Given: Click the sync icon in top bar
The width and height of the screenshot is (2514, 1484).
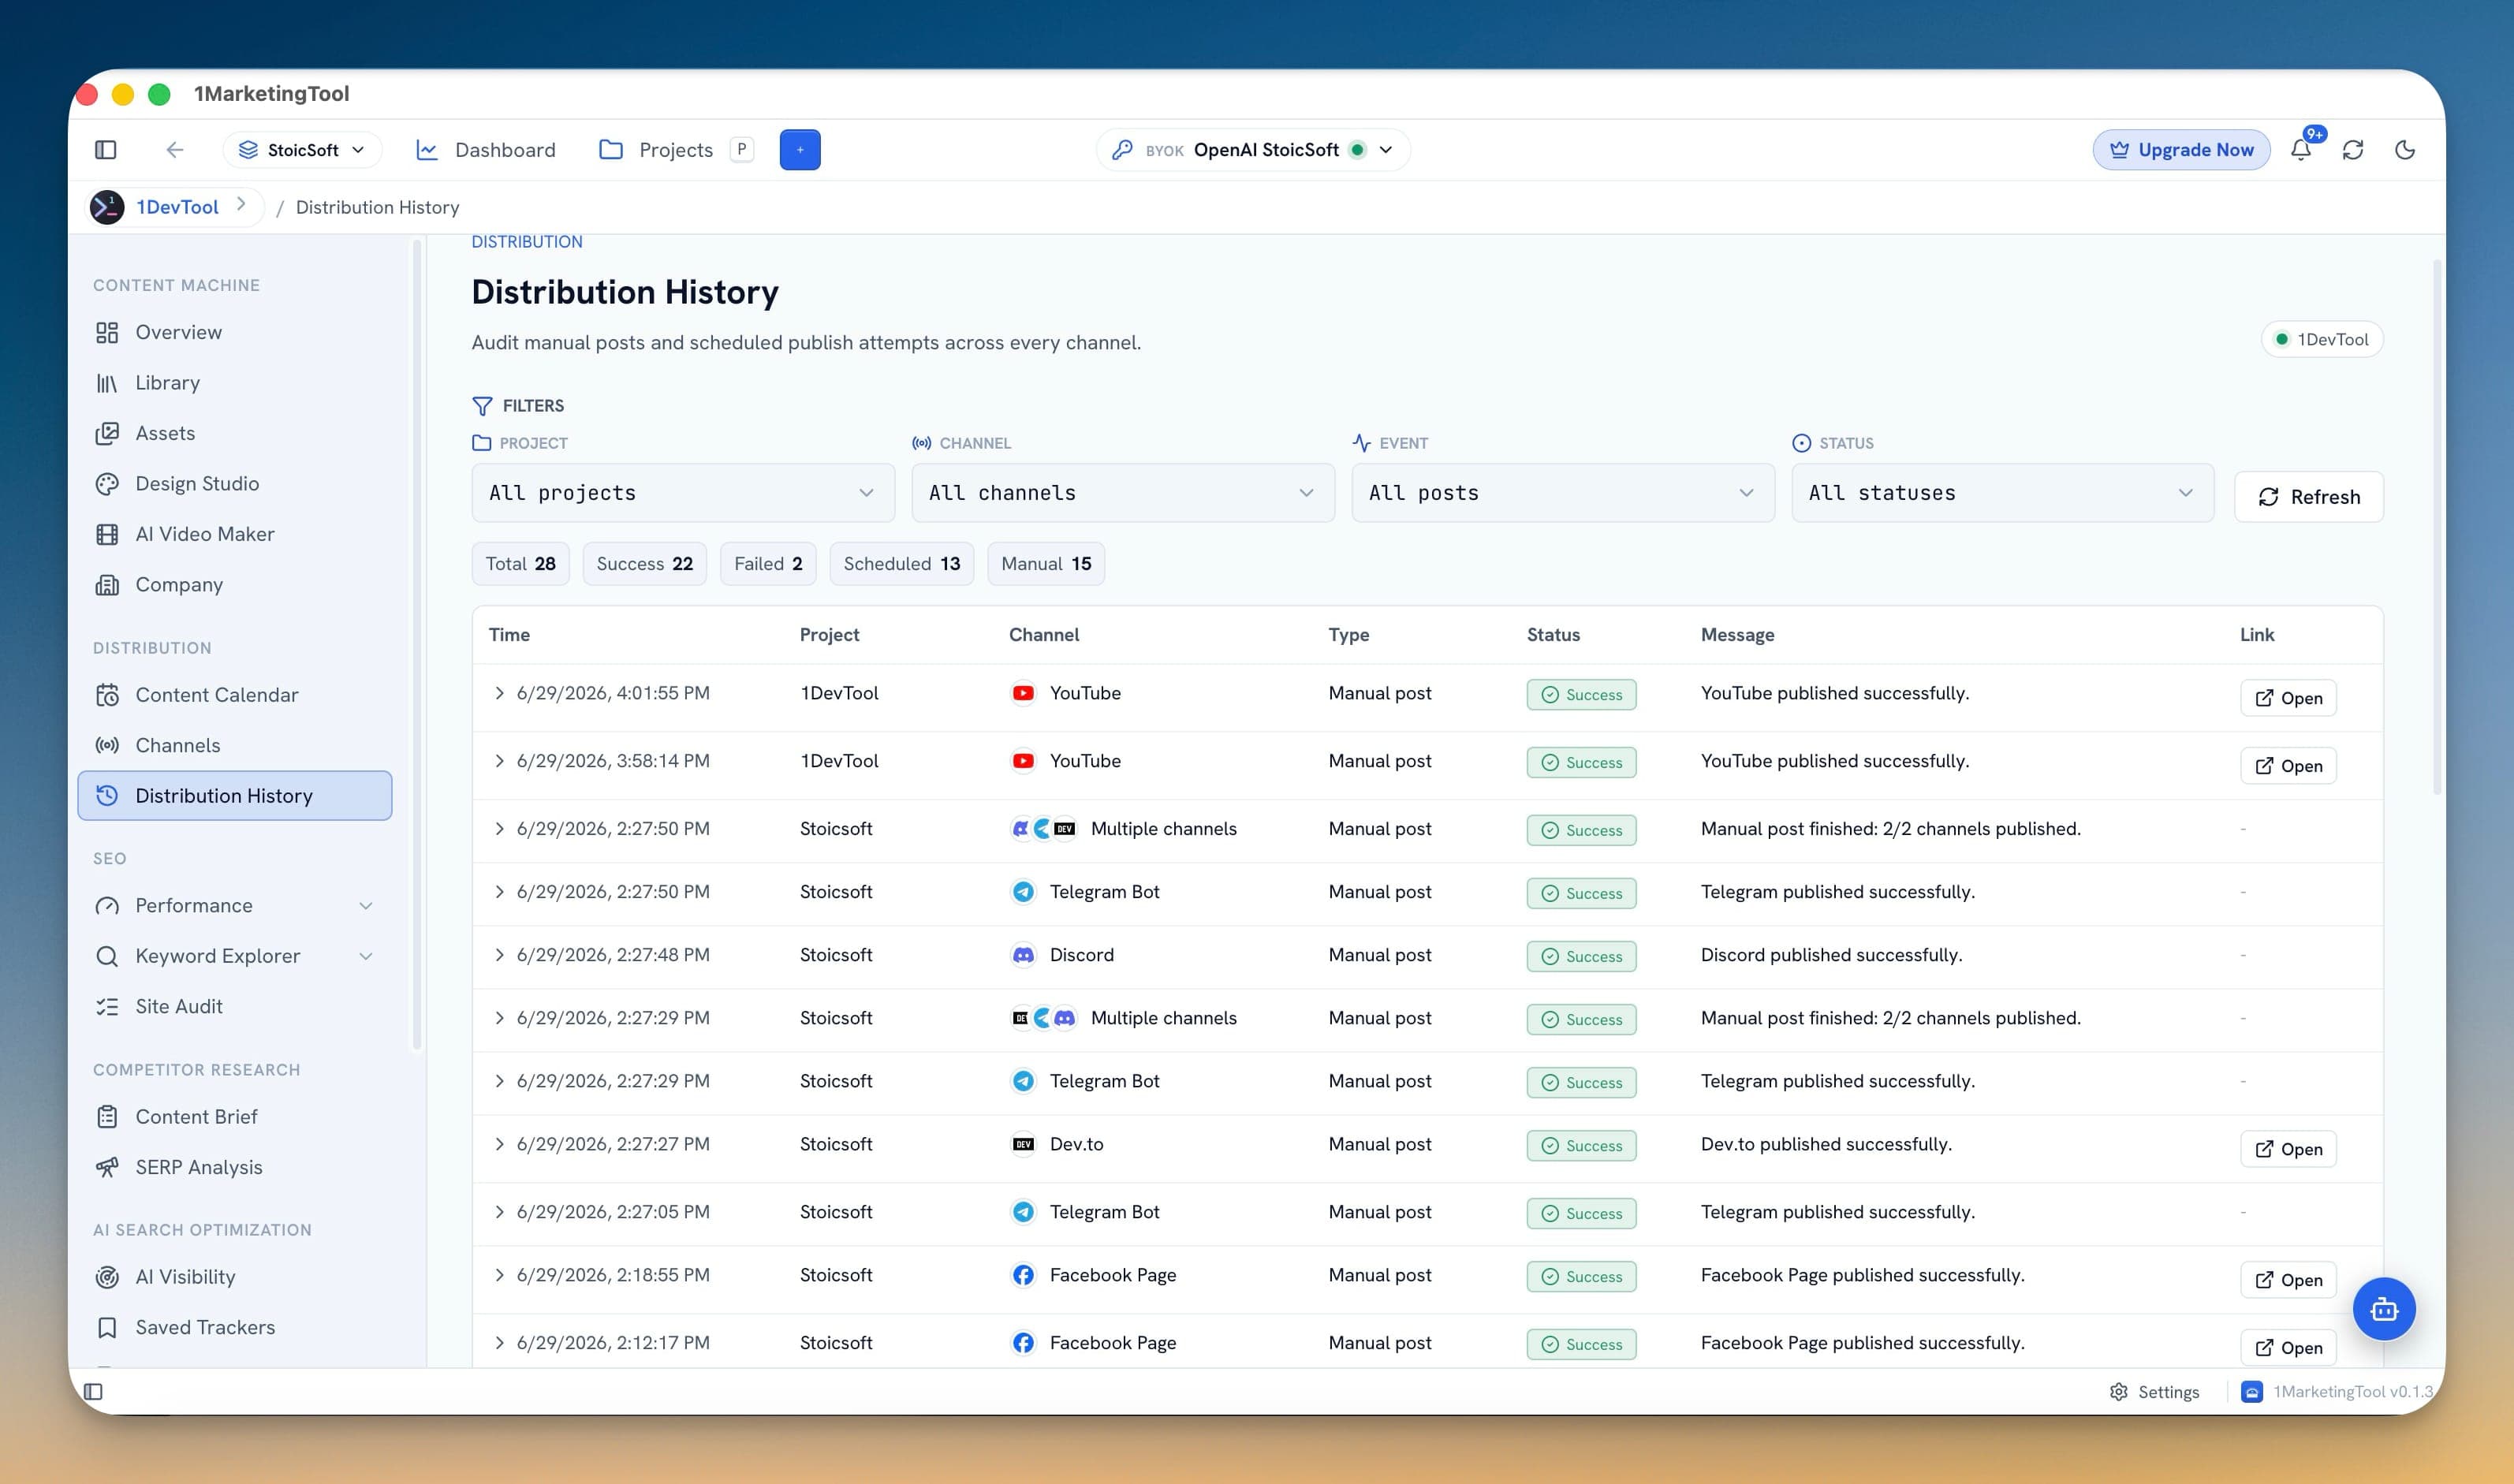Looking at the screenshot, I should tap(2353, 150).
